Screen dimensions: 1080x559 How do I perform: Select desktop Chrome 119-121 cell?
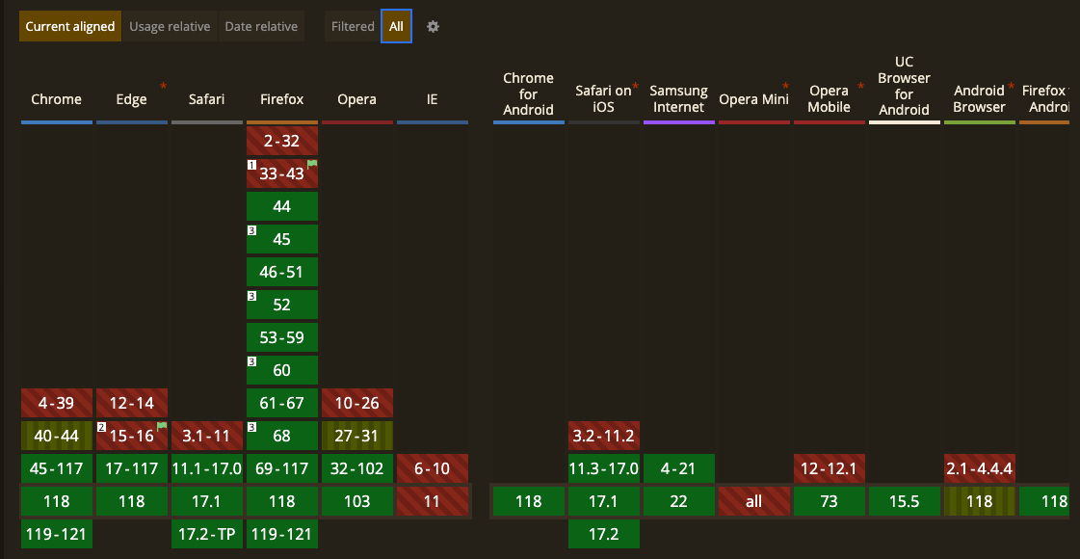point(57,534)
